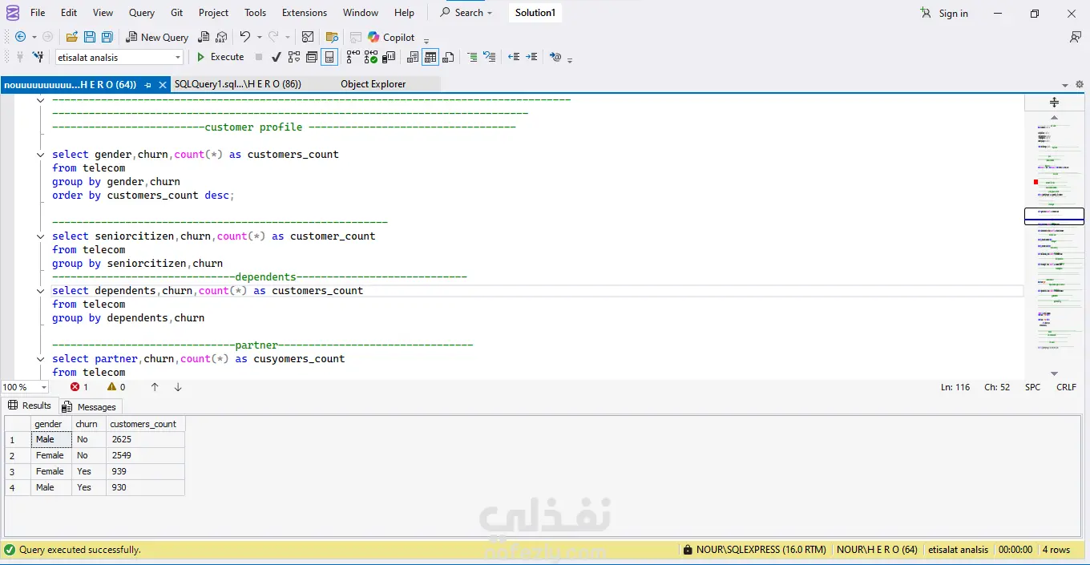Click the Display Estimated Execution Plan icon
Image resolution: width=1090 pixels, height=565 pixels.
click(x=294, y=57)
